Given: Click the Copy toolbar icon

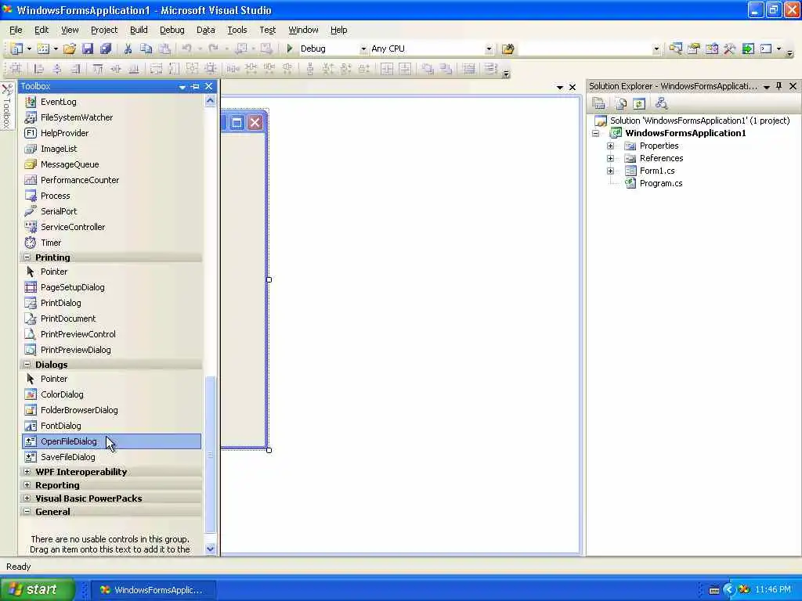Looking at the screenshot, I should [x=146, y=49].
